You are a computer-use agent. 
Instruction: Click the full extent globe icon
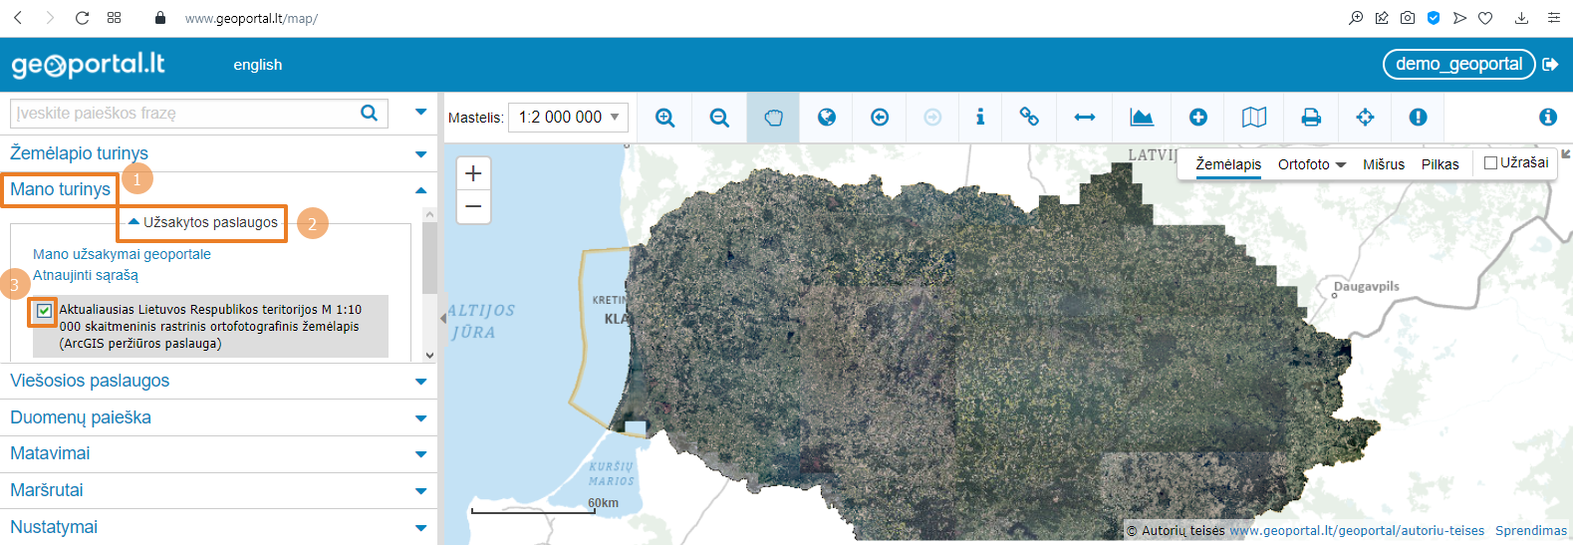(827, 118)
